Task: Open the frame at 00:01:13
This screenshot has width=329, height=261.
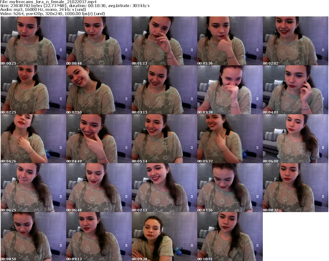Action: point(164,41)
